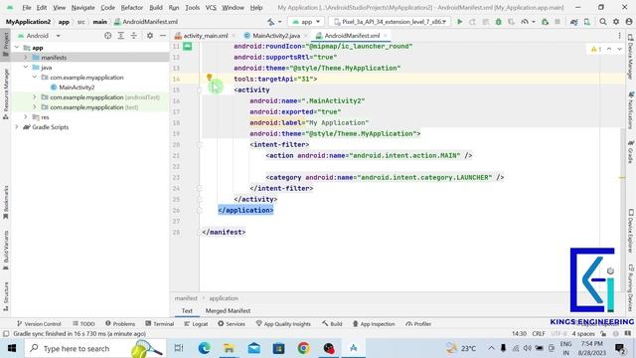
Task: Open TODO tool window
Action: tap(83, 323)
